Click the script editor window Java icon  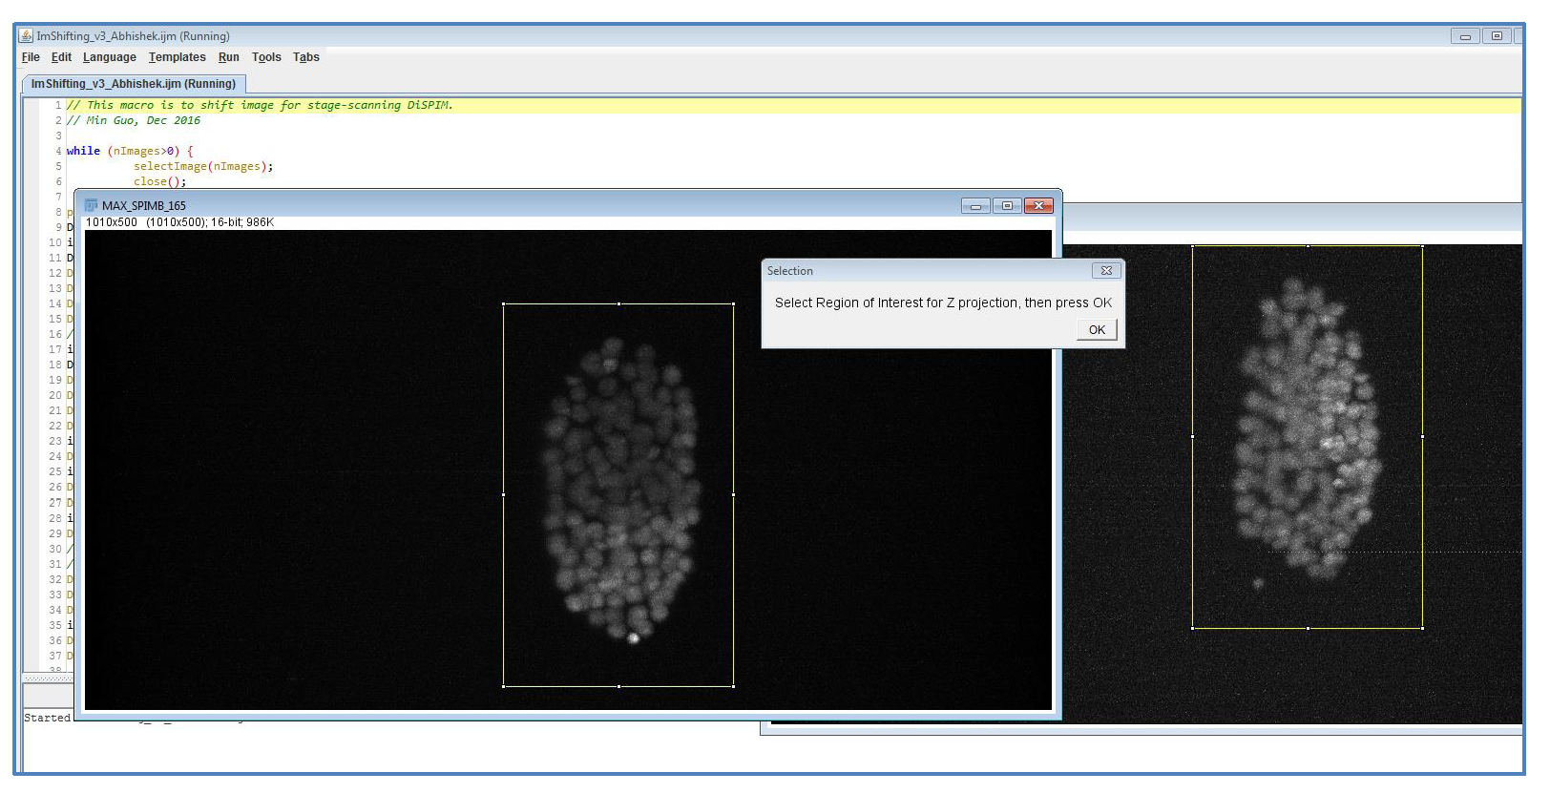coord(27,35)
